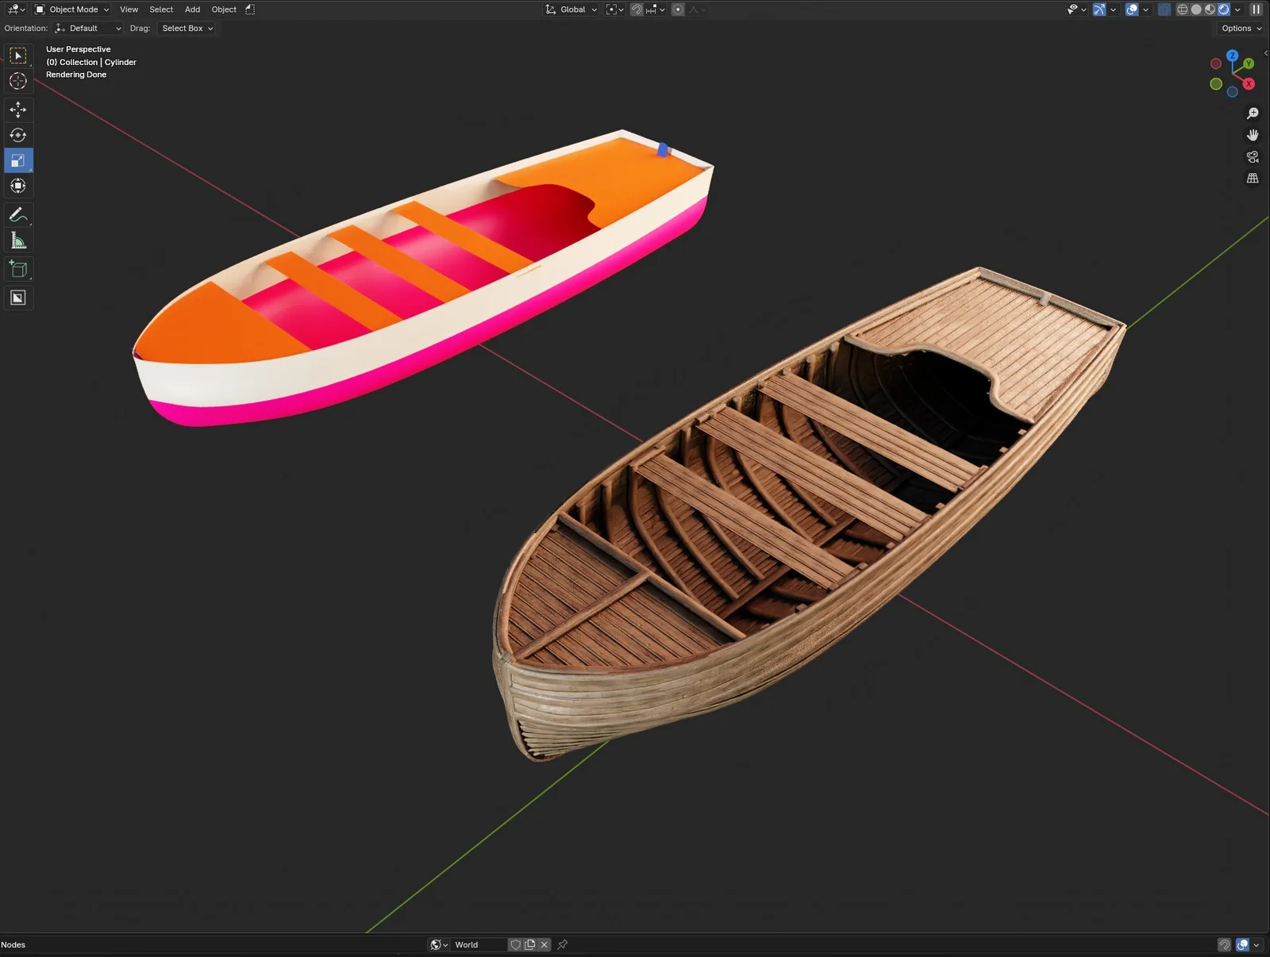This screenshot has height=957, width=1270.
Task: Select the Move tool
Action: point(17,110)
